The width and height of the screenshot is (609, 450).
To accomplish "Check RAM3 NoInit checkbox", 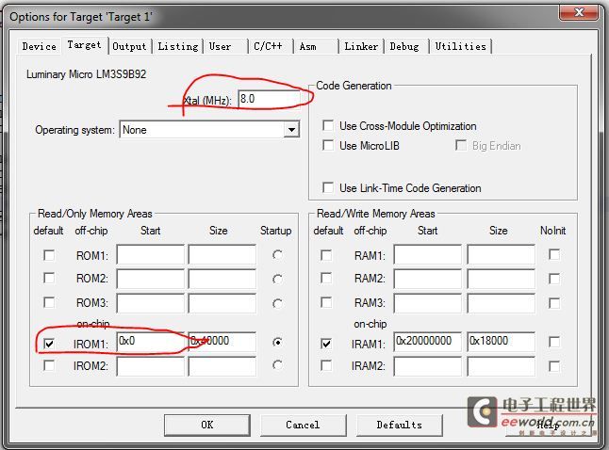I will [x=554, y=303].
